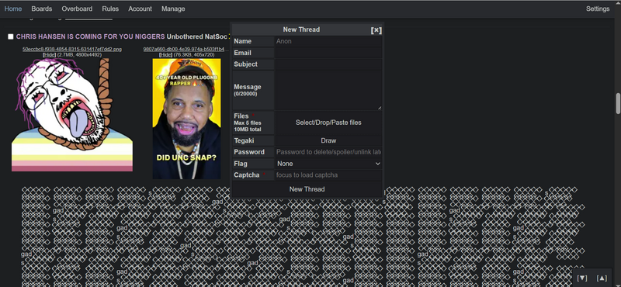Viewport: 621px width, 287px height.
Task: Go to the Home nav item
Action: pos(13,9)
